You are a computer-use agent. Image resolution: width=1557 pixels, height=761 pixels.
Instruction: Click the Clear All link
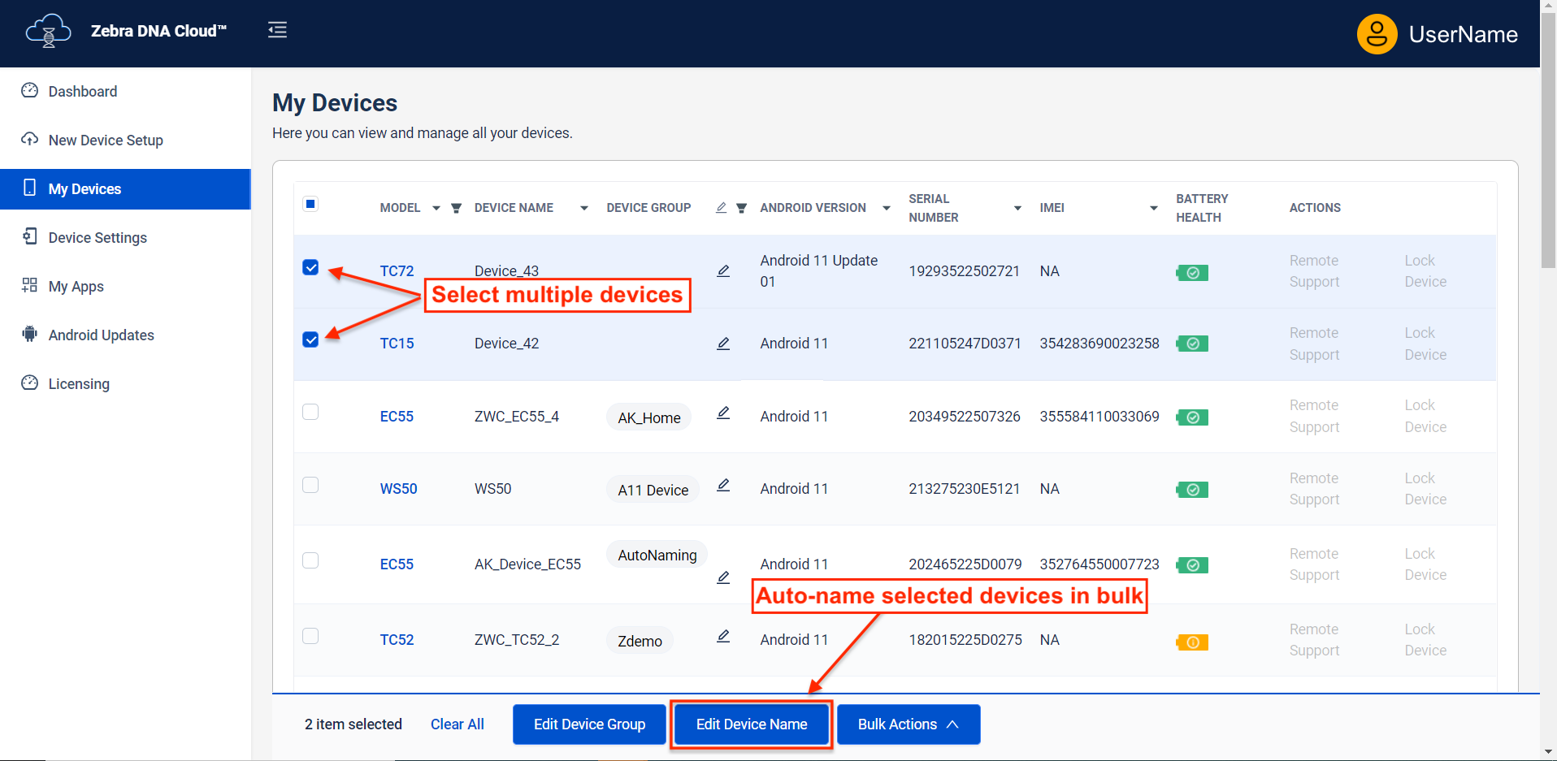point(457,724)
